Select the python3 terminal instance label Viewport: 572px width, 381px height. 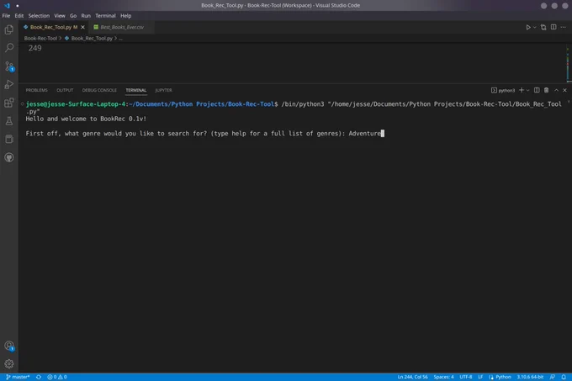click(x=503, y=91)
